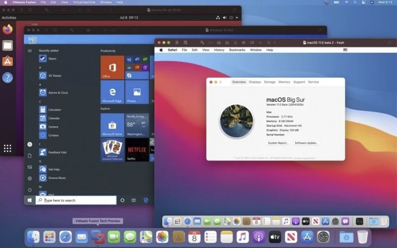Open the Virtual Machine menu in menu bar
The width and height of the screenshot is (397, 248).
click(85, 2)
